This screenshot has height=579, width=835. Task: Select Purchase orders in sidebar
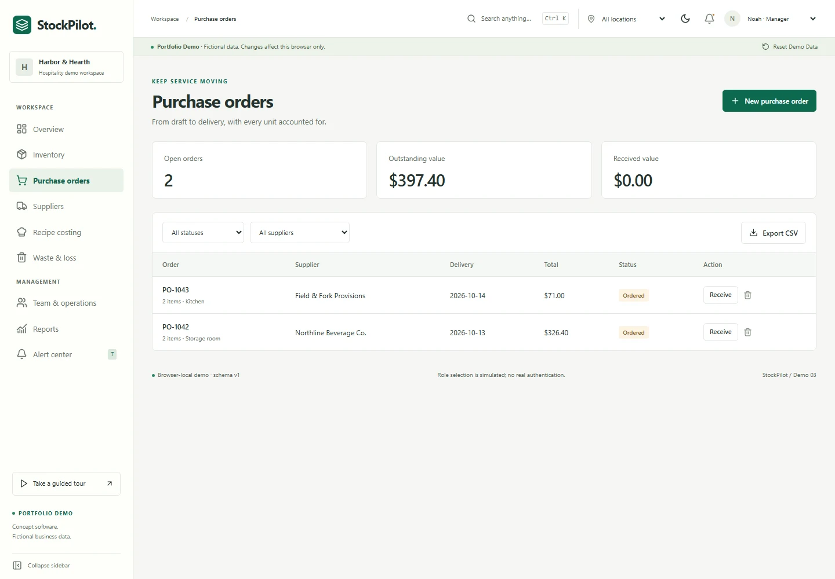pyautogui.click(x=66, y=181)
